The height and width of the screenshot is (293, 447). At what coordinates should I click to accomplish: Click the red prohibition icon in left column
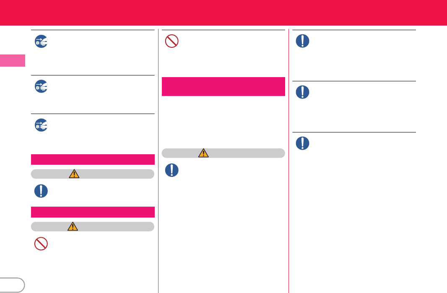click(x=41, y=244)
